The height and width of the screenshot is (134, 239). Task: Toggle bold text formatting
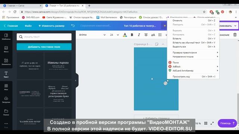[132, 35]
